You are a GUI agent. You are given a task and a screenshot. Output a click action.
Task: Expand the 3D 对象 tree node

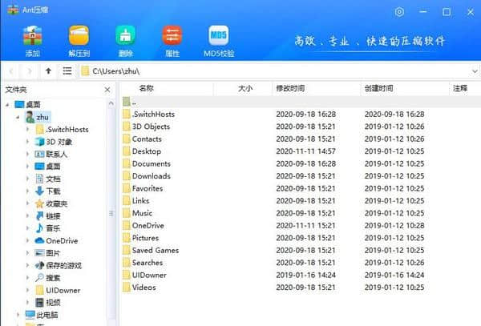[27, 142]
